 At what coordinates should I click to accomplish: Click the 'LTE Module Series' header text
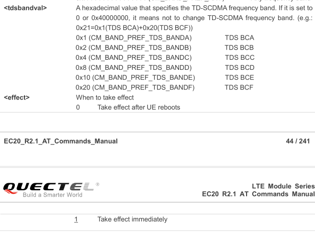click(283, 186)
